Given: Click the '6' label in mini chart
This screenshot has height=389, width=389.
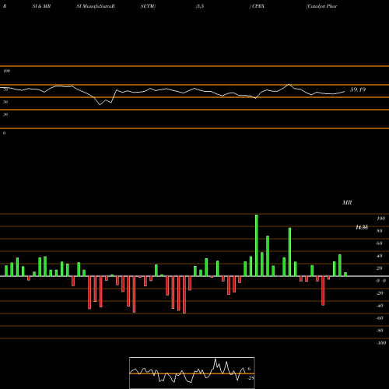Looking at the screenshot, I should (249, 369).
